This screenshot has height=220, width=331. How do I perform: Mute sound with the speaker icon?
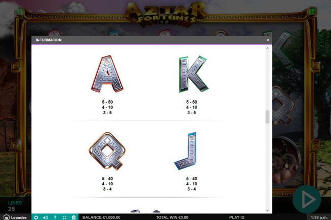coord(45,217)
